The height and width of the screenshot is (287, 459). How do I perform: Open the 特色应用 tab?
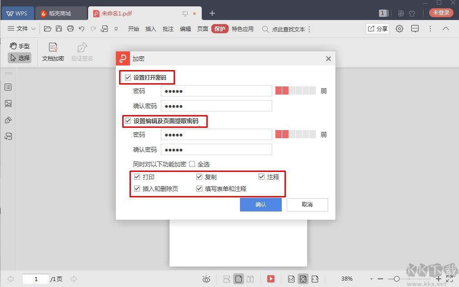(x=242, y=29)
